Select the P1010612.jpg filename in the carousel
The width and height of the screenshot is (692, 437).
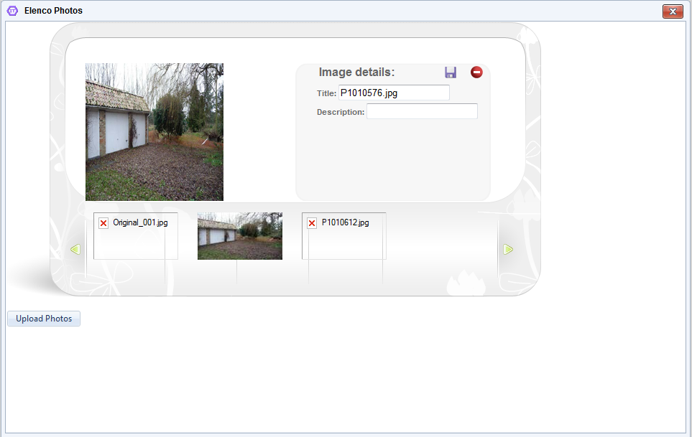[x=345, y=222]
